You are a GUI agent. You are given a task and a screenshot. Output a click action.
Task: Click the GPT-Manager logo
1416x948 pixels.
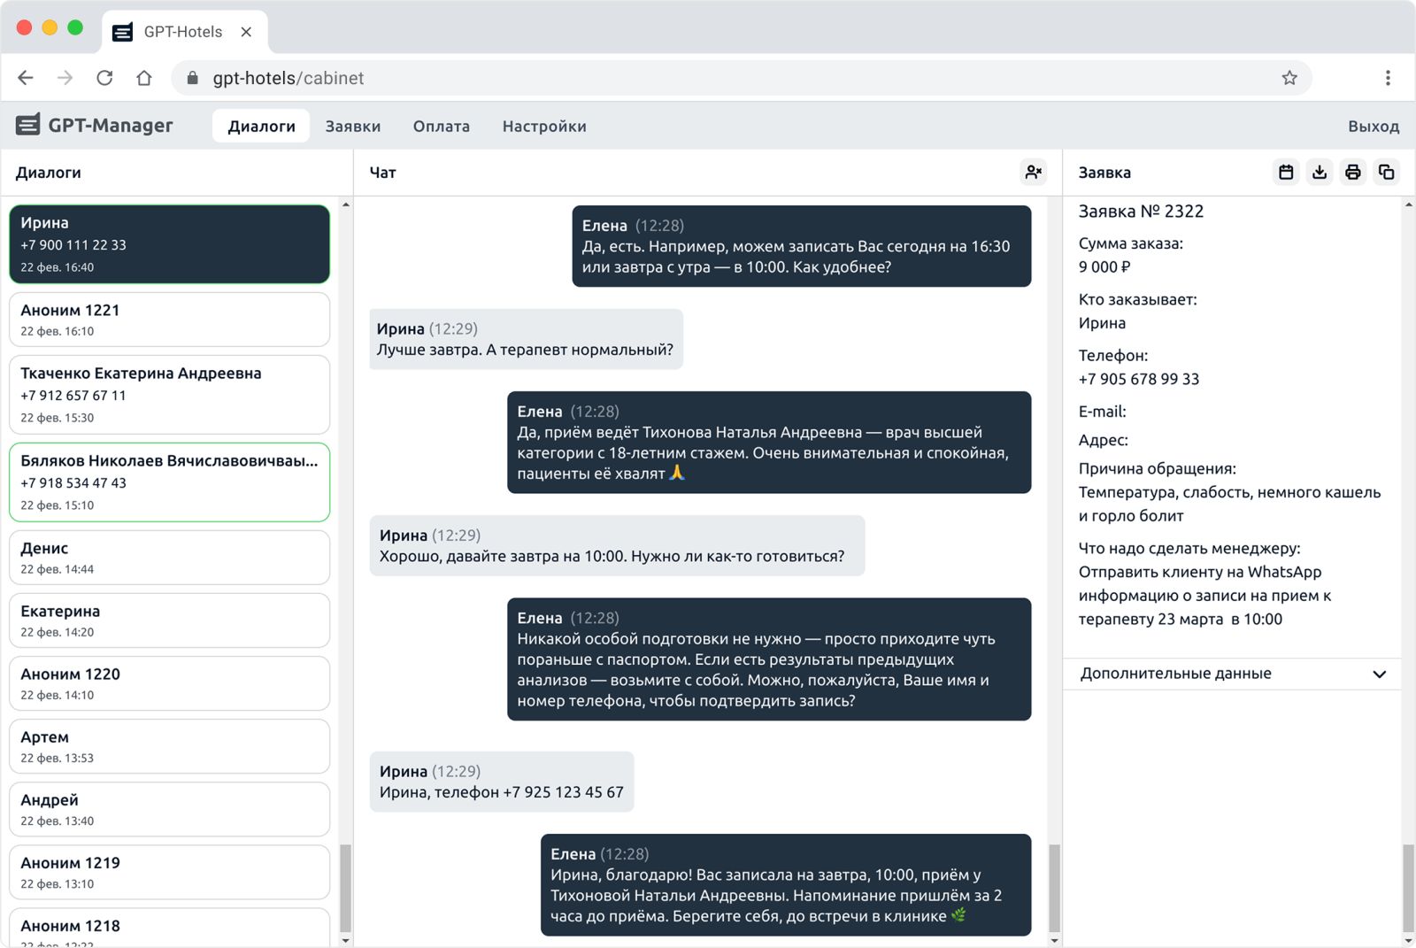click(x=95, y=126)
